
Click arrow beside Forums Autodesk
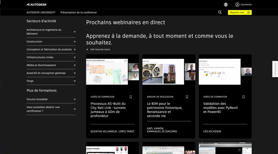pyautogui.click(x=75, y=99)
